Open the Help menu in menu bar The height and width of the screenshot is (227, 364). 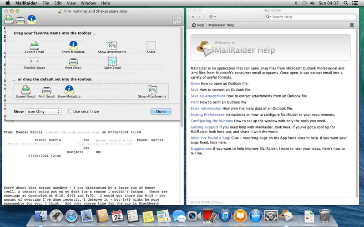[106, 3]
